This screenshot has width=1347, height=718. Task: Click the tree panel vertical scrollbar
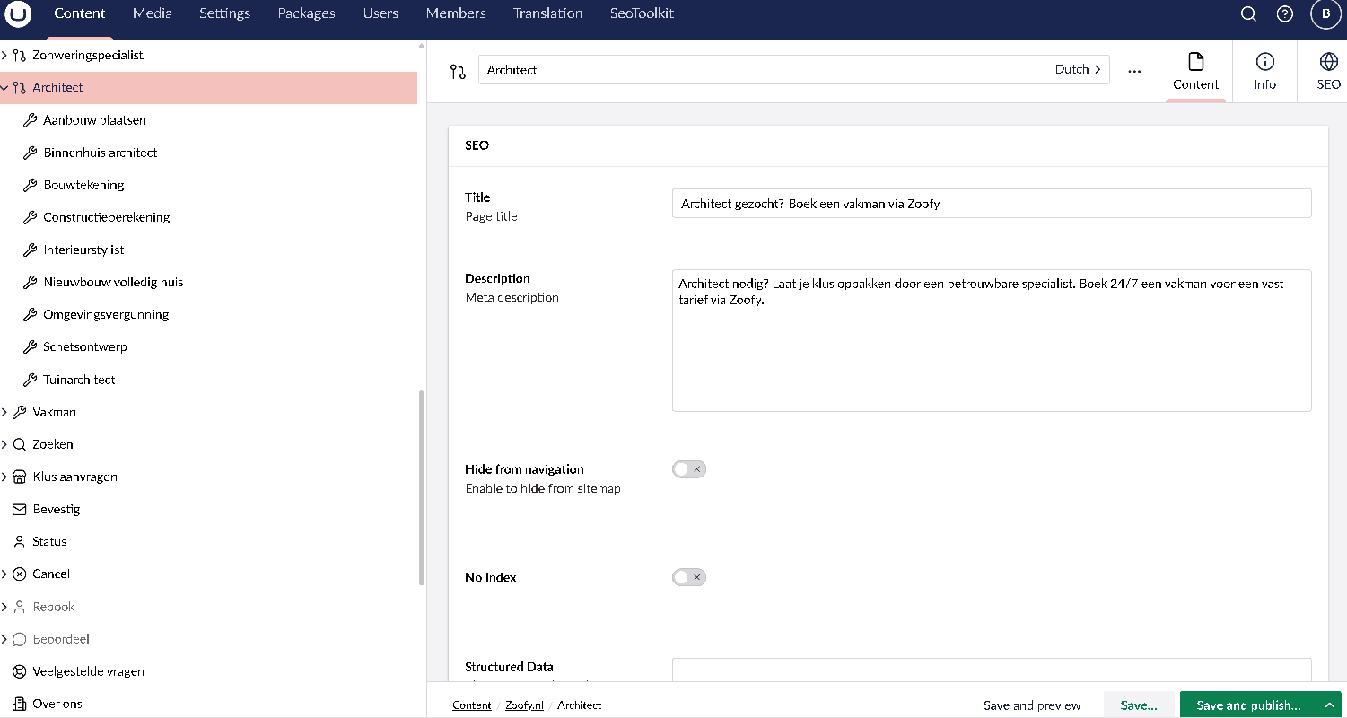click(422, 485)
